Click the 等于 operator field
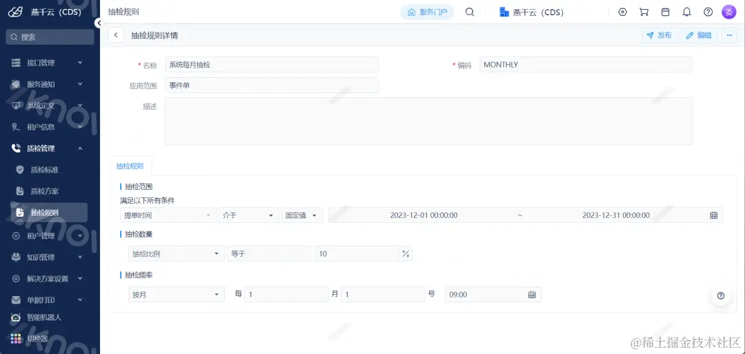 (270, 254)
